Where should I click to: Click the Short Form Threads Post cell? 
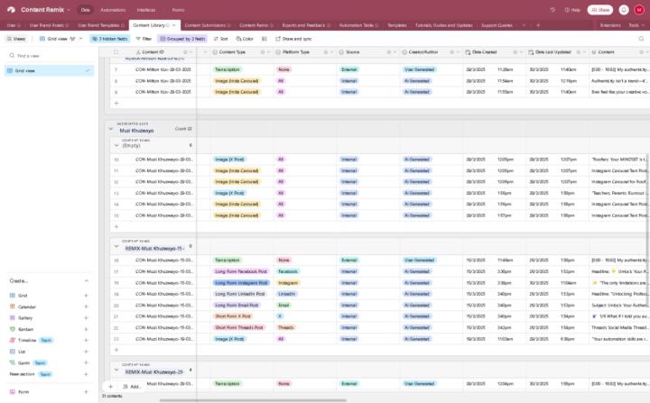pos(241,327)
